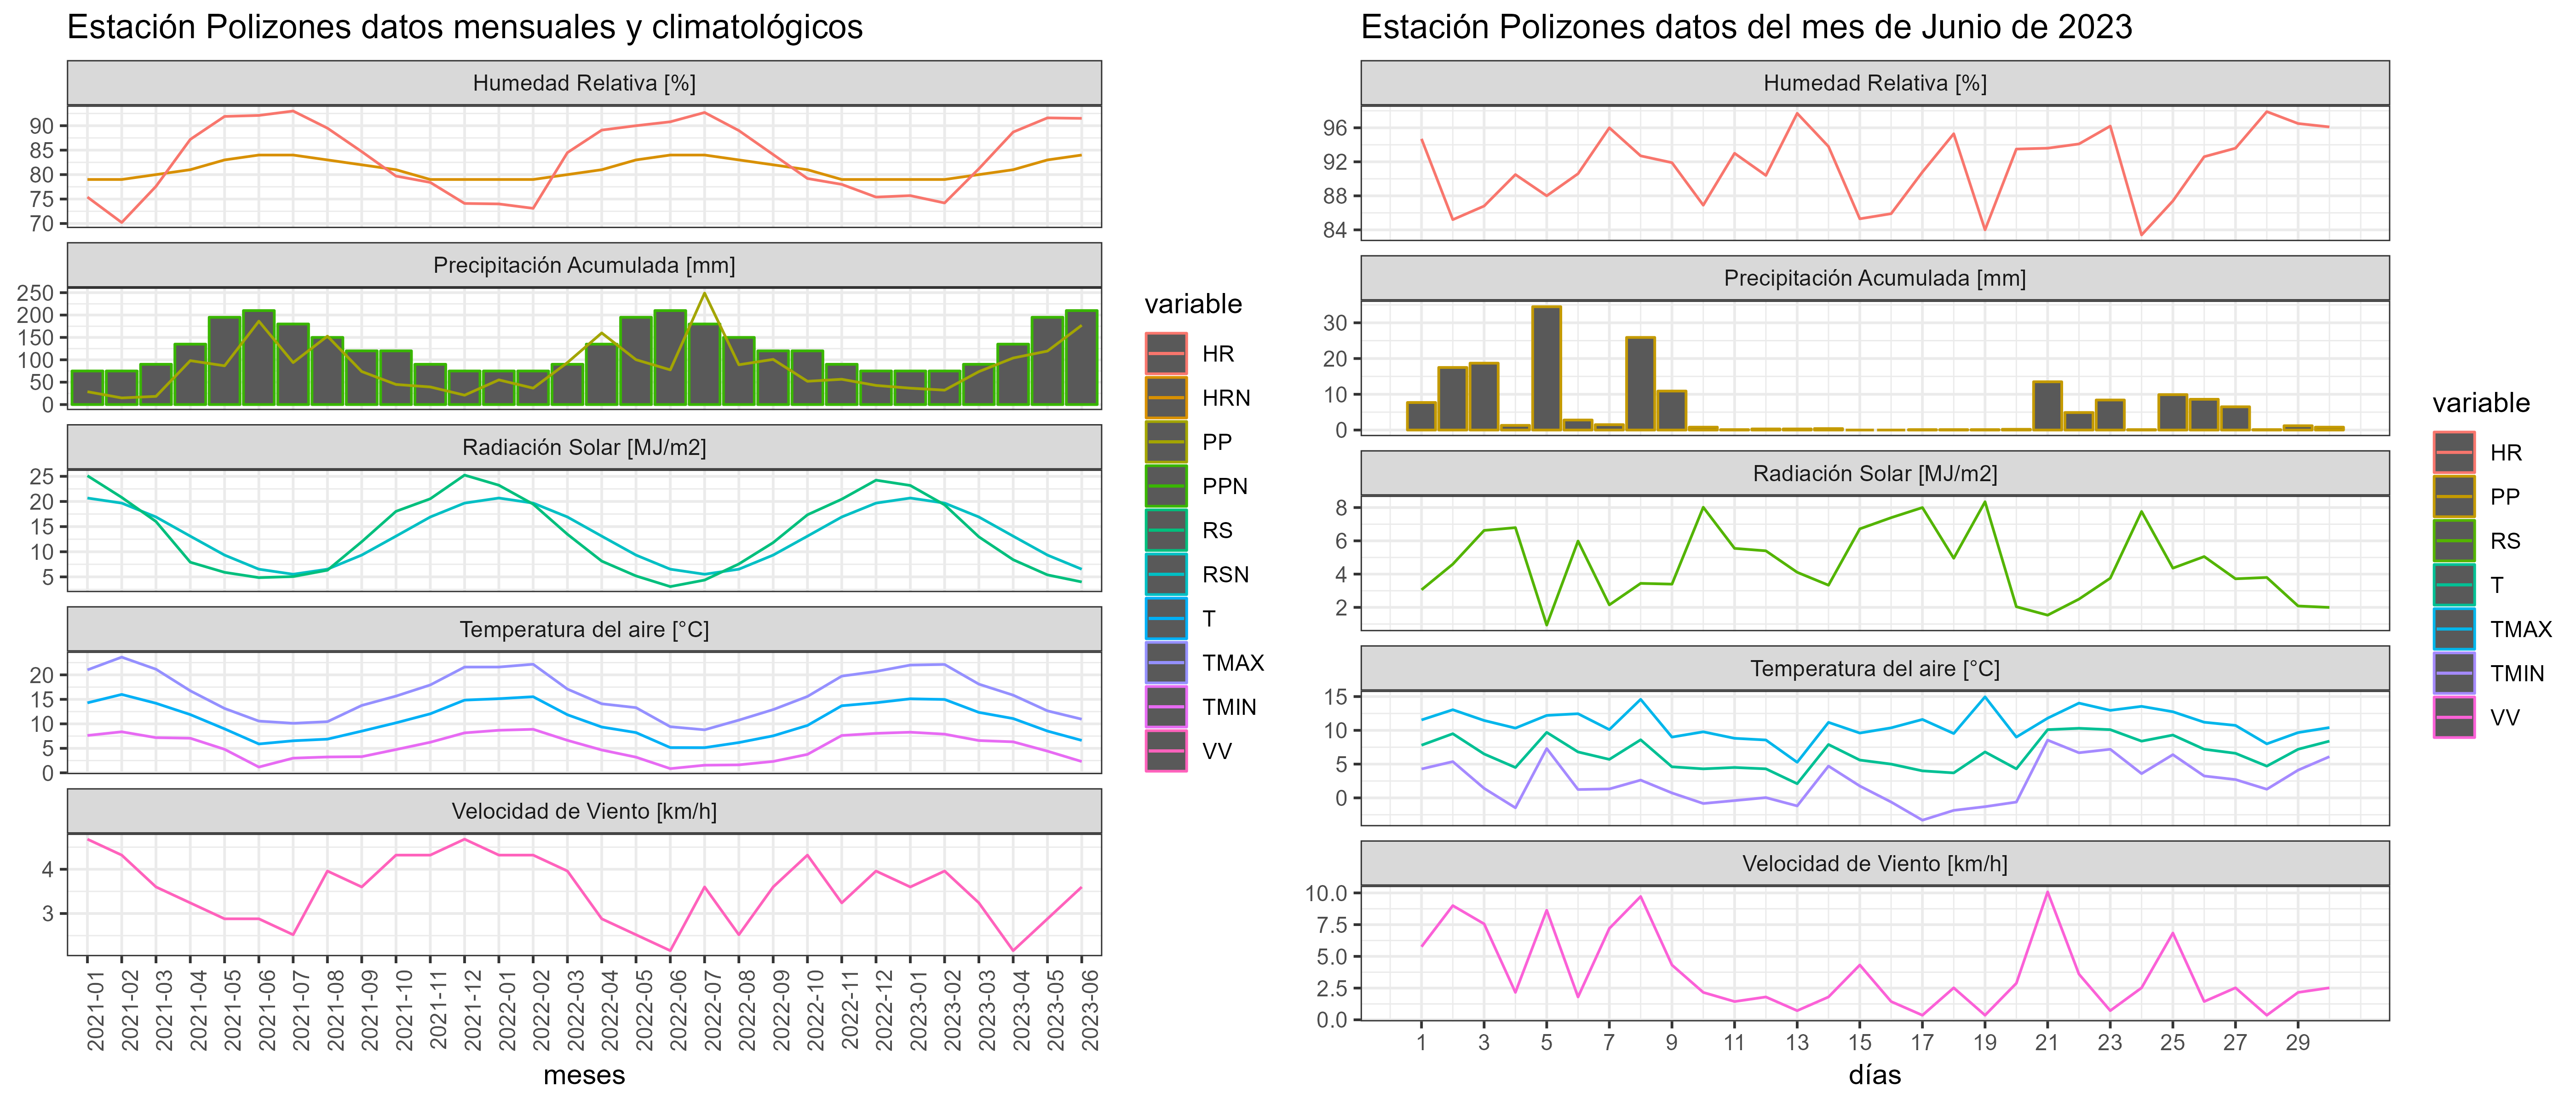Select the monthly 'Velocidad de Viento [km/h]' header
2576x1104 pixels.
tap(584, 811)
